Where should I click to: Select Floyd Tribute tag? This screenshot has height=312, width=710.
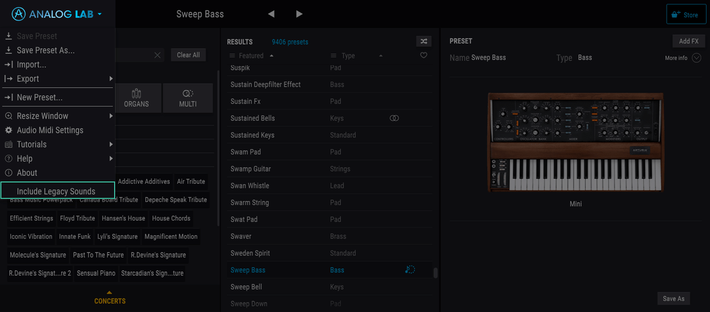coord(78,218)
